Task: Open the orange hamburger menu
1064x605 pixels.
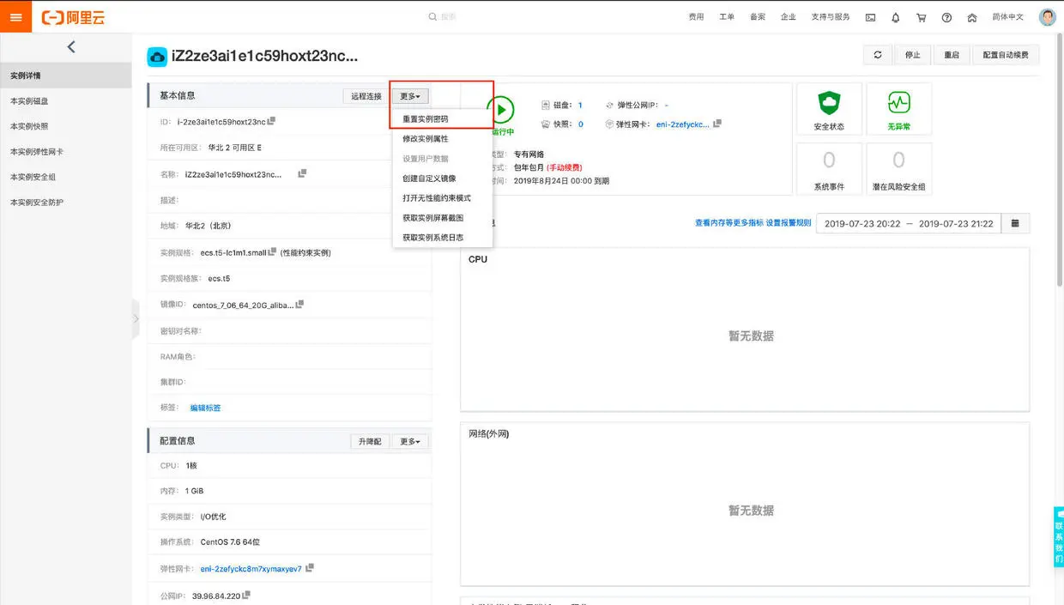Action: coord(16,17)
